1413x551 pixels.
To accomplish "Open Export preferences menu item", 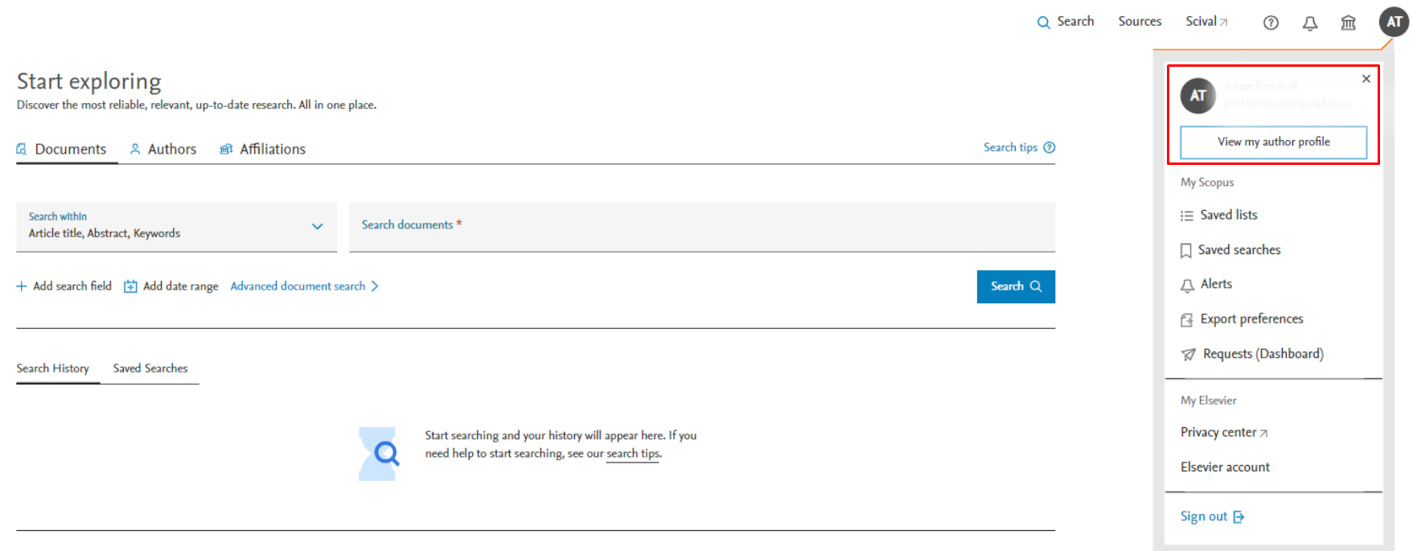I will pyautogui.click(x=1251, y=319).
